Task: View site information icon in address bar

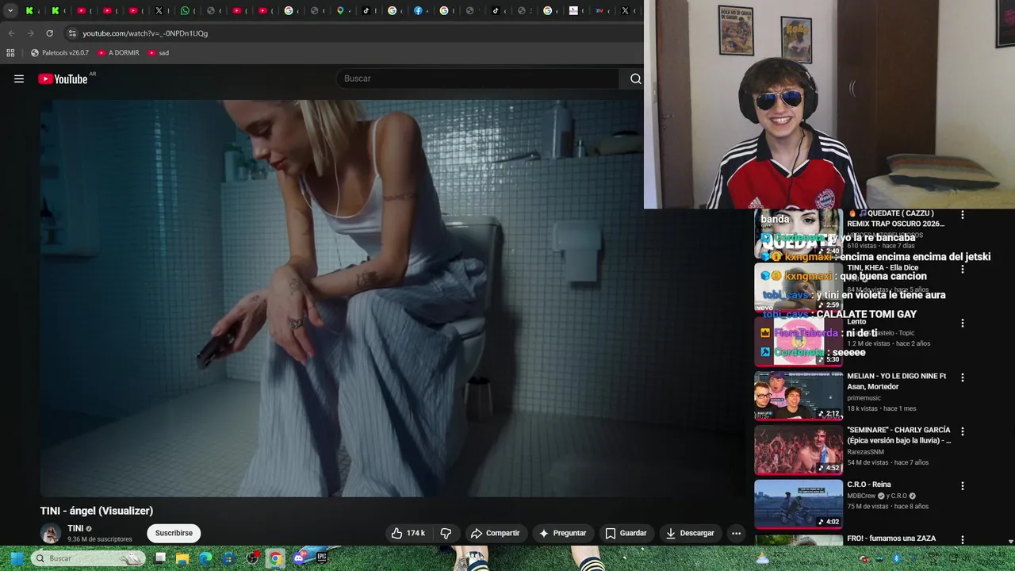Action: click(72, 33)
